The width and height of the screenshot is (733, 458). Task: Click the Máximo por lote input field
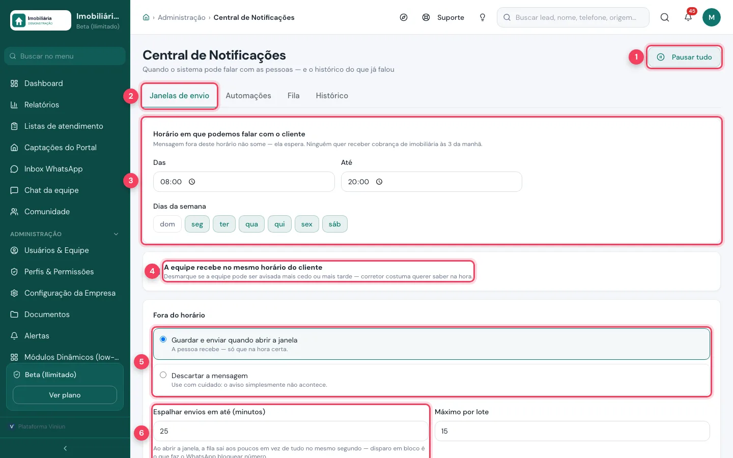point(572,431)
